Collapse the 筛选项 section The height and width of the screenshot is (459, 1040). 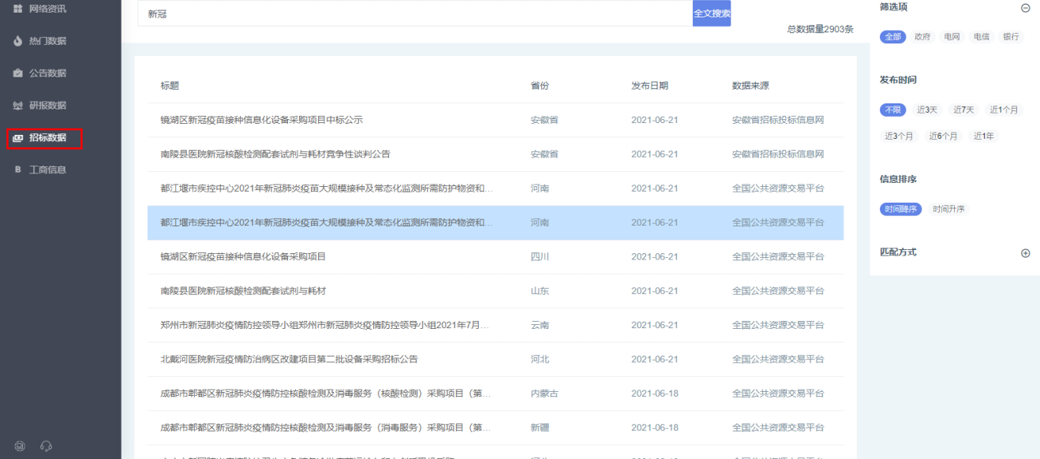pos(1025,8)
